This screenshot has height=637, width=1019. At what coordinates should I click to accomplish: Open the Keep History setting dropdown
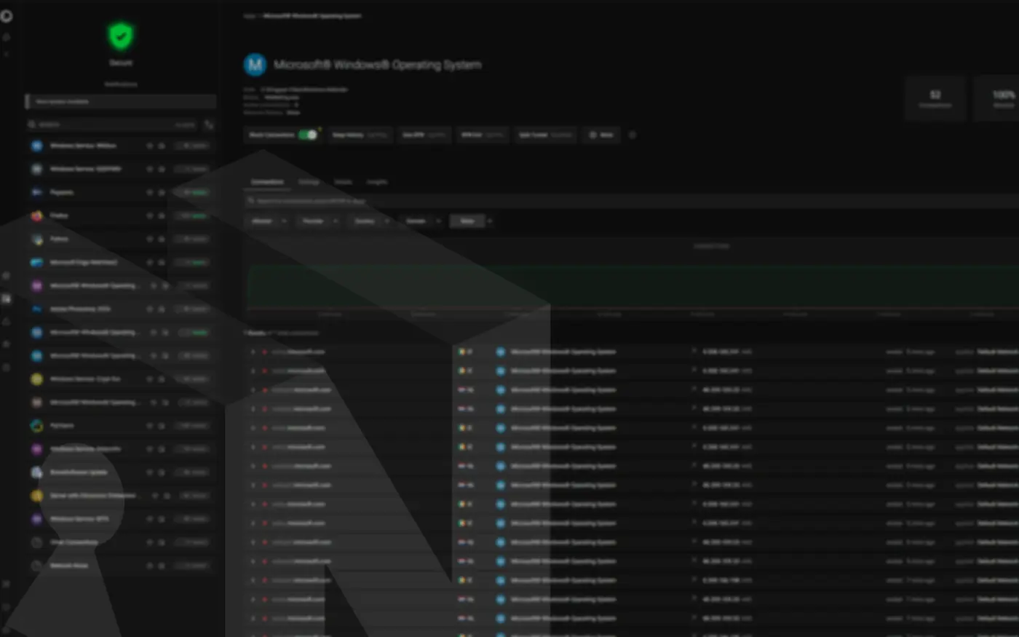point(360,135)
